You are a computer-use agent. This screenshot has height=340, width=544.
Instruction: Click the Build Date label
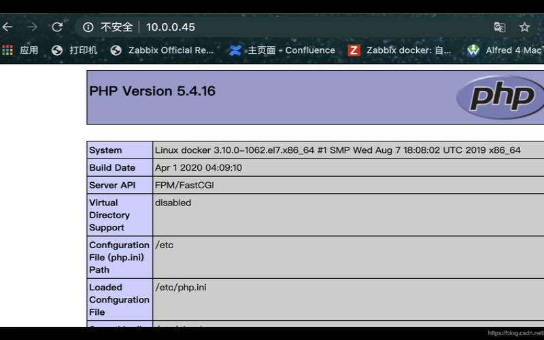click(112, 167)
